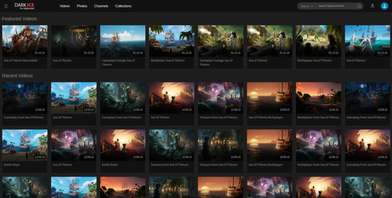
Task: Click the Dark Ice clipbucket logo
Action: (x=24, y=6)
